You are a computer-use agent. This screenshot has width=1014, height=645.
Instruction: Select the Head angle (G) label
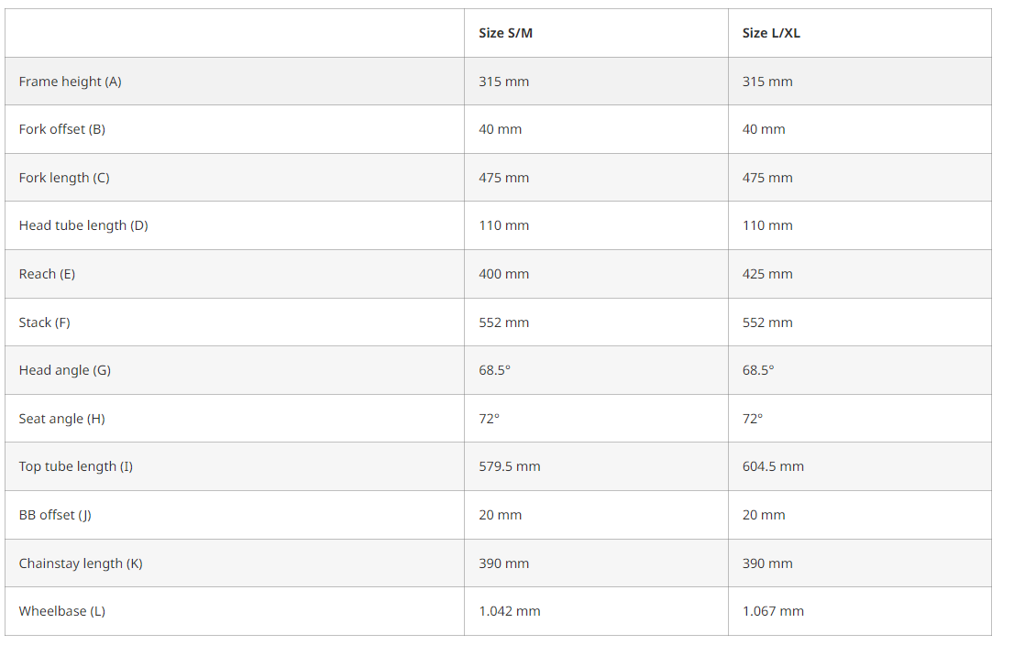pos(65,370)
